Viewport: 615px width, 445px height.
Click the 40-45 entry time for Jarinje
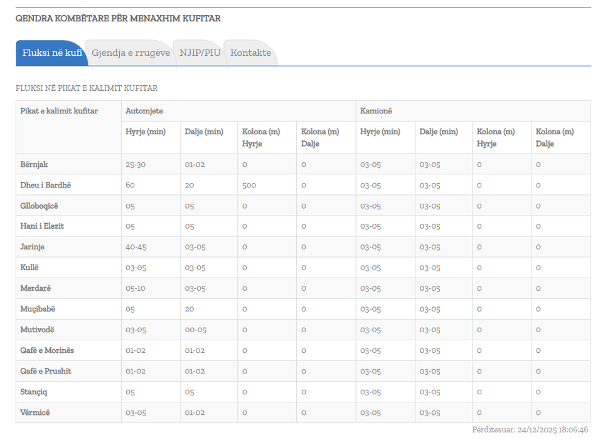click(136, 247)
